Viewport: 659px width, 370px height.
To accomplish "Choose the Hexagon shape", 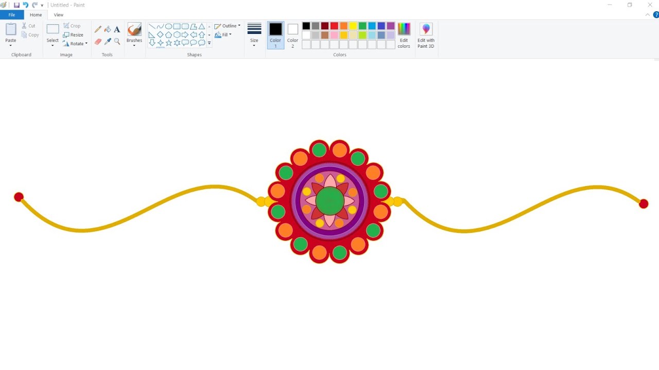I will (177, 34).
